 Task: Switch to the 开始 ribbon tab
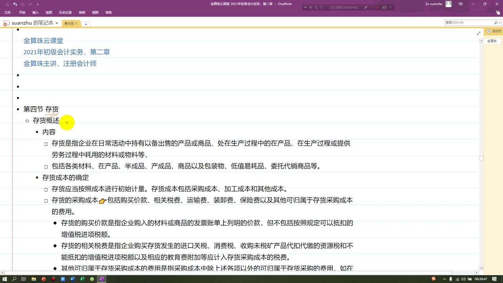pos(22,13)
